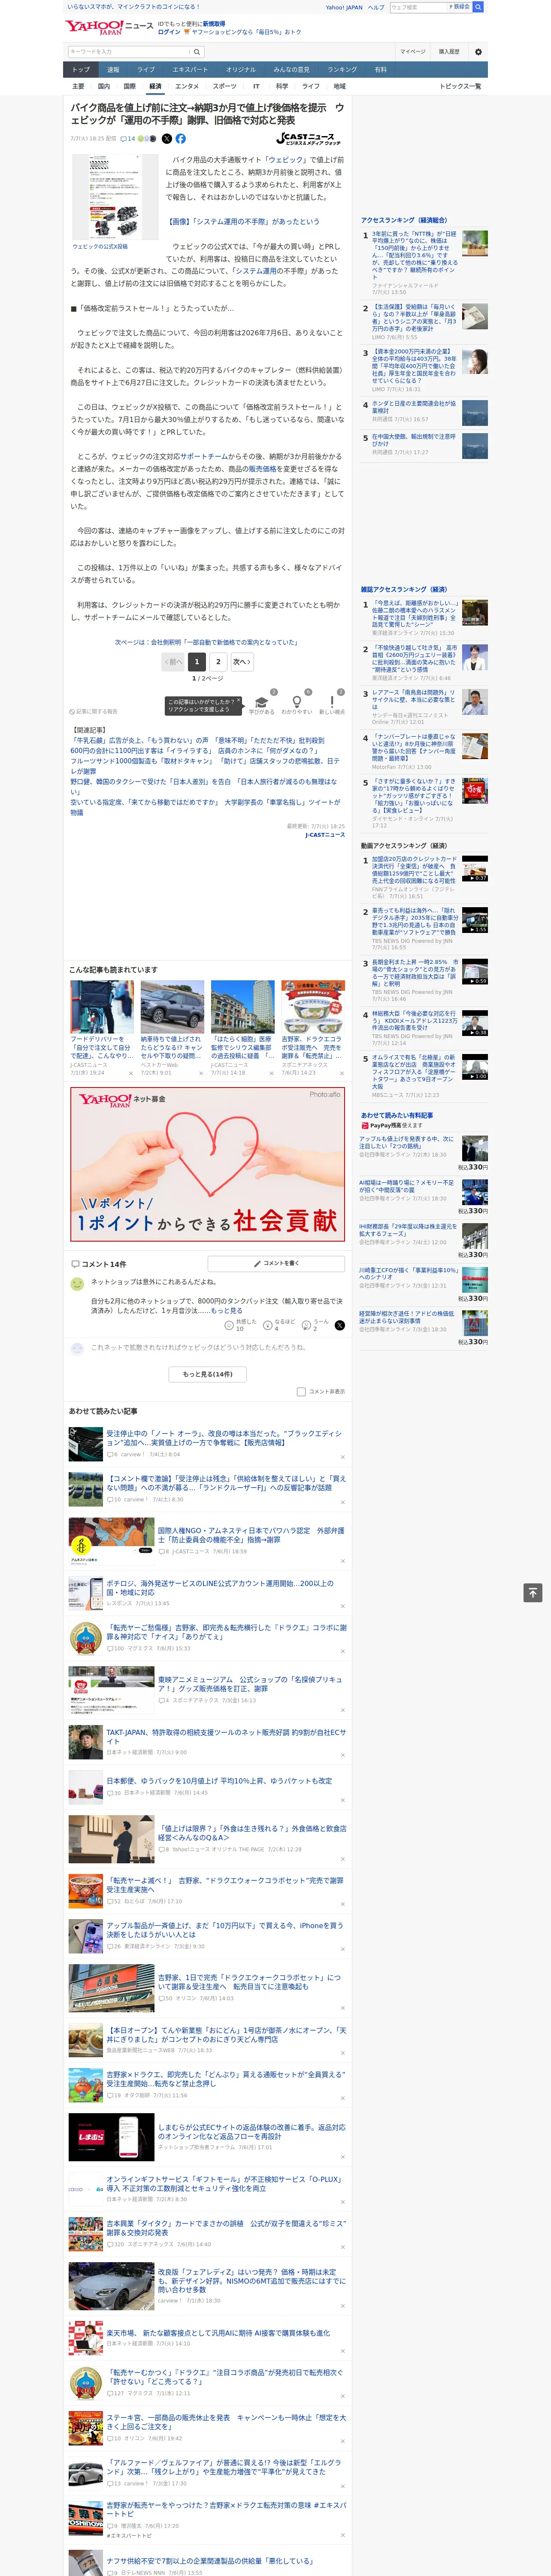551x2576 pixels.
Task: Click the 次へ next page button
Action: (x=242, y=661)
